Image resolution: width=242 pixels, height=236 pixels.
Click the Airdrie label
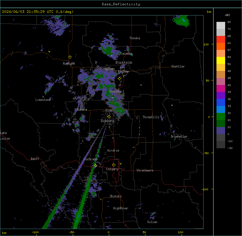point(113,151)
